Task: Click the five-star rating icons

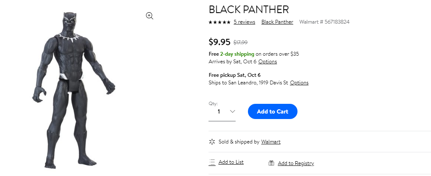Action: 220,22
